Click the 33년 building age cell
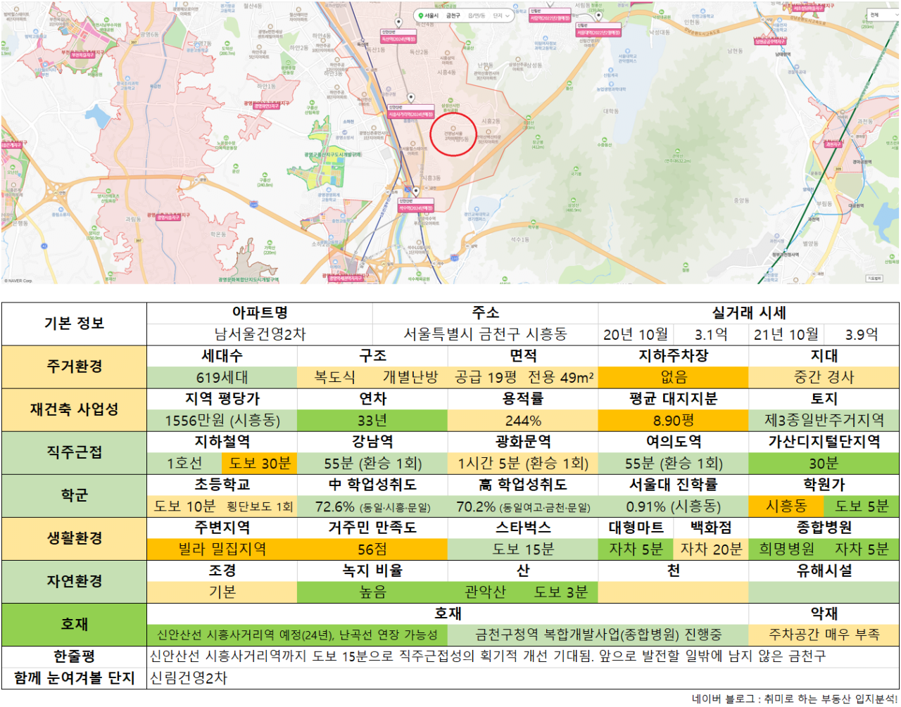The width and height of the screenshot is (901, 707). (372, 420)
